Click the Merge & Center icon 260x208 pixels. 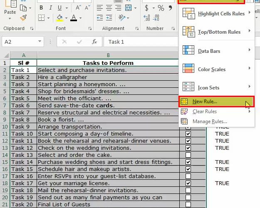point(129,7)
